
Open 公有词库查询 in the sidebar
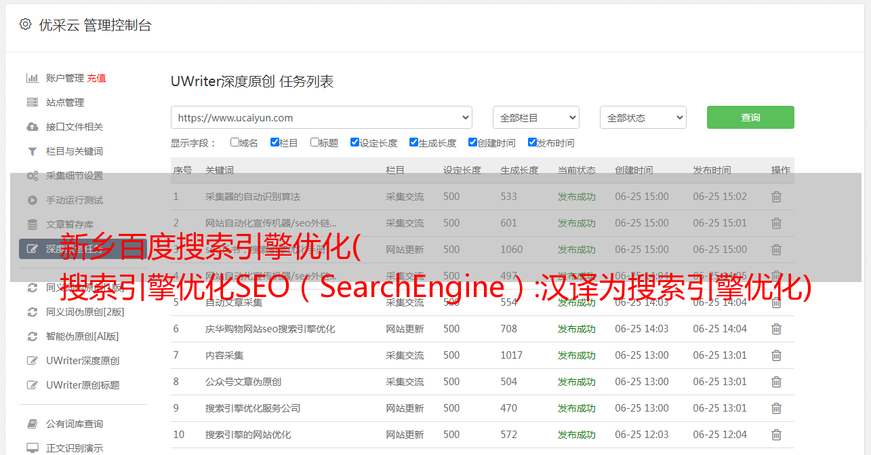[x=75, y=424]
